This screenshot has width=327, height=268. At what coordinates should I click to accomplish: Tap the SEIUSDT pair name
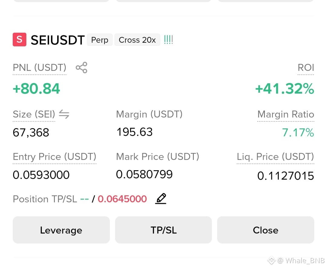[58, 40]
